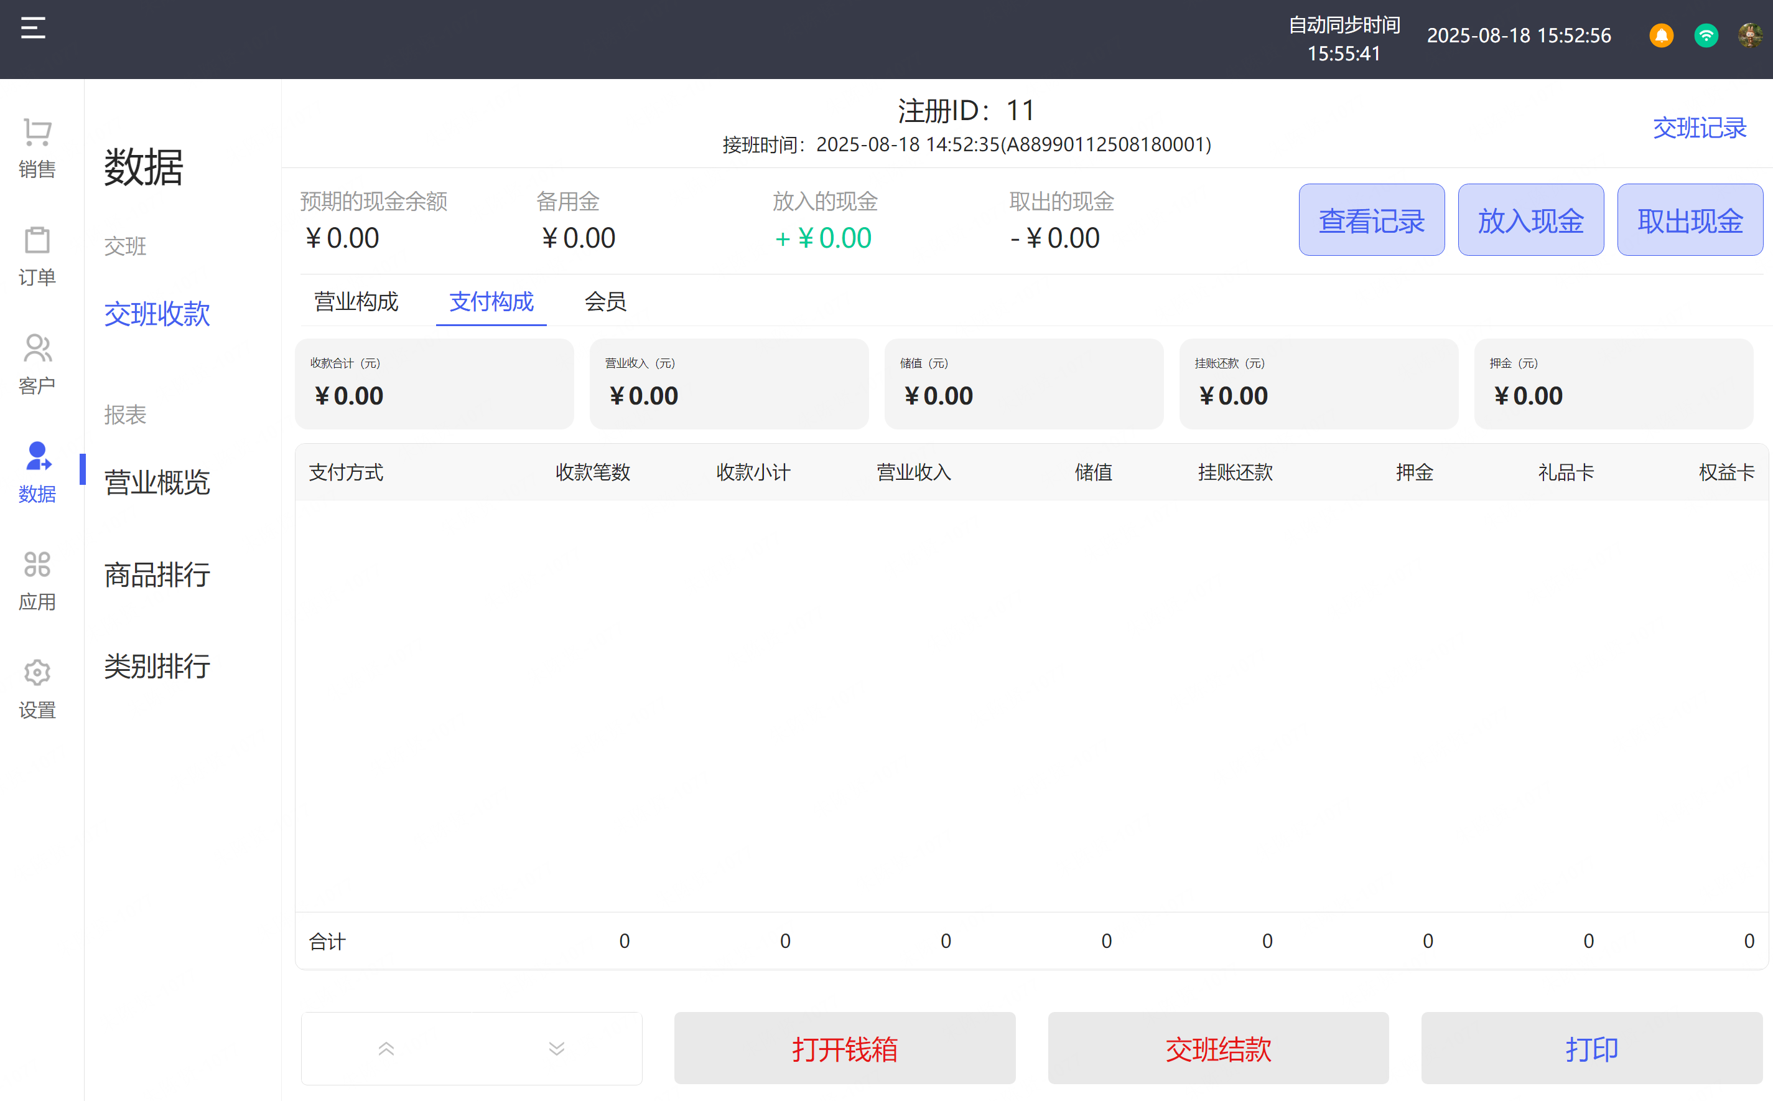1773x1101 pixels.
Task: Select the 支付构成 tab
Action: coord(491,301)
